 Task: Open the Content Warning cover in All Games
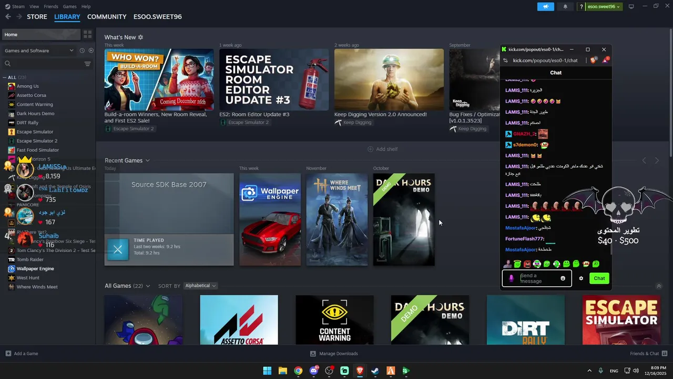click(335, 320)
